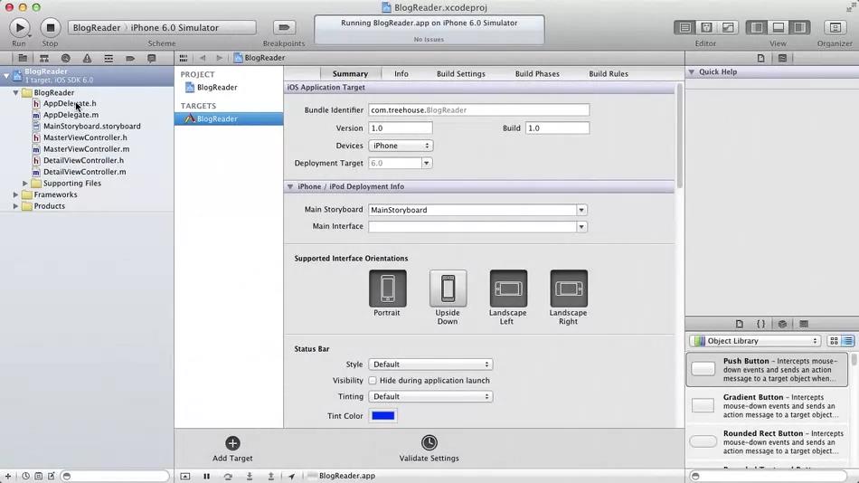
Task: Open the Search navigator
Action: [66, 58]
